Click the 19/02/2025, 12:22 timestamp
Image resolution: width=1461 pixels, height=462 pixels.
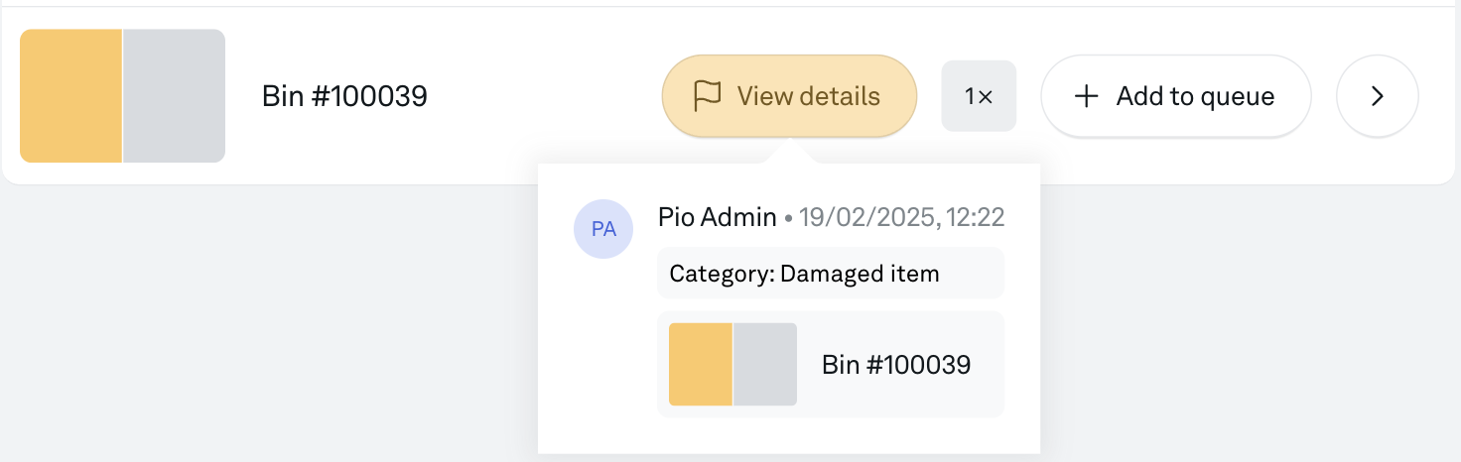click(902, 217)
